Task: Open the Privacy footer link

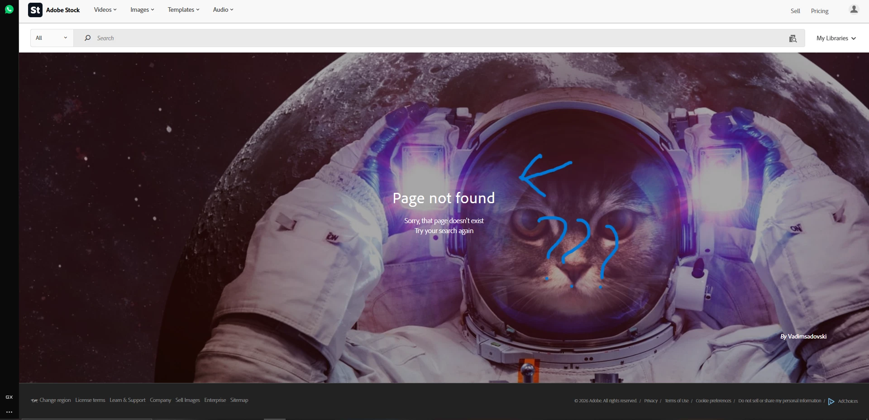Action: tap(651, 401)
